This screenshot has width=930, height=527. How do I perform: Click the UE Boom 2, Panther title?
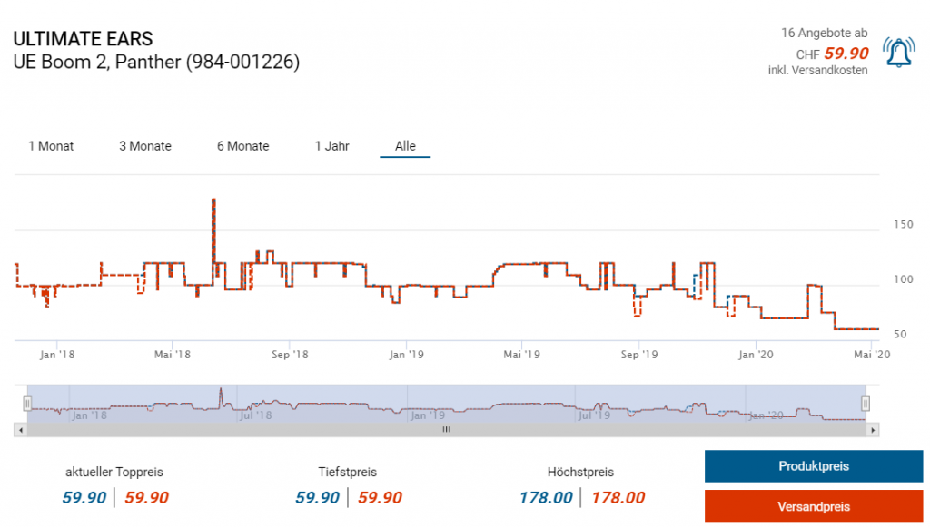pos(156,63)
